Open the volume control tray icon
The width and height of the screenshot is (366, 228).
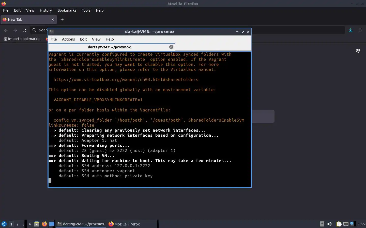click(x=329, y=224)
